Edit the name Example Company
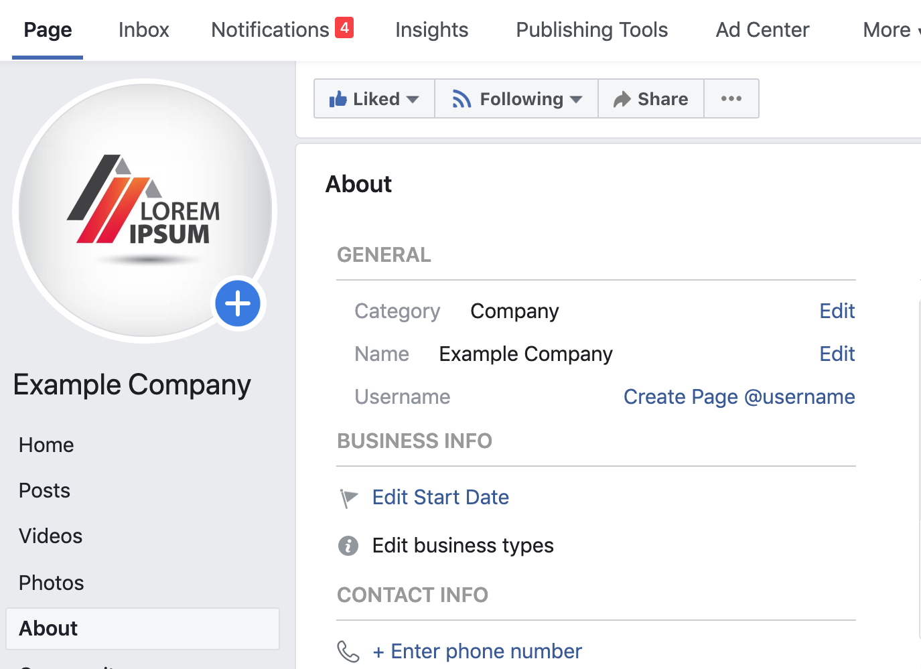 click(x=837, y=354)
